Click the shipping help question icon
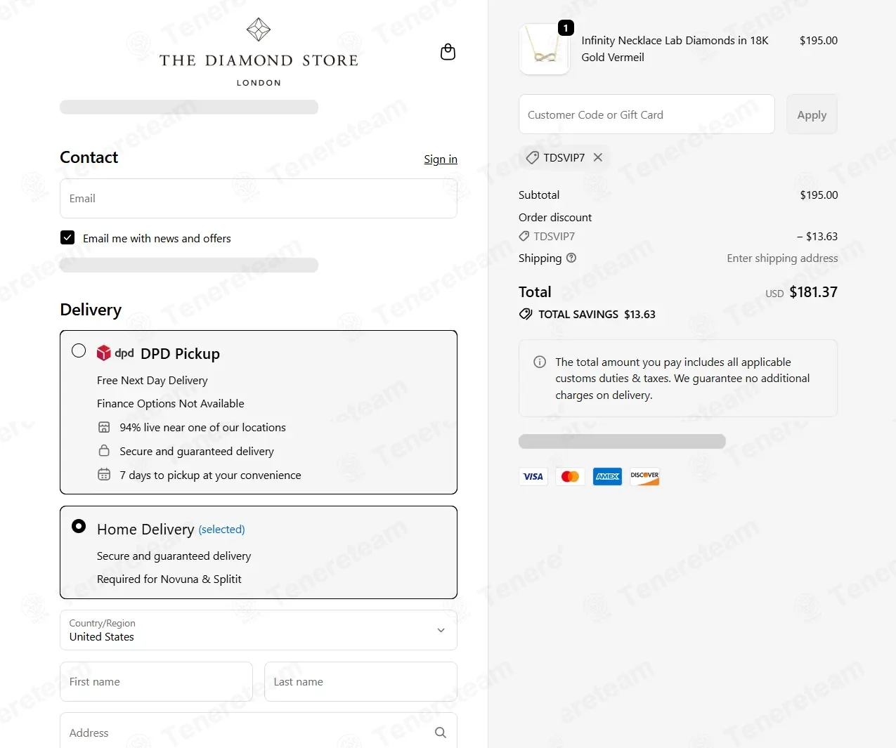 pyautogui.click(x=571, y=258)
